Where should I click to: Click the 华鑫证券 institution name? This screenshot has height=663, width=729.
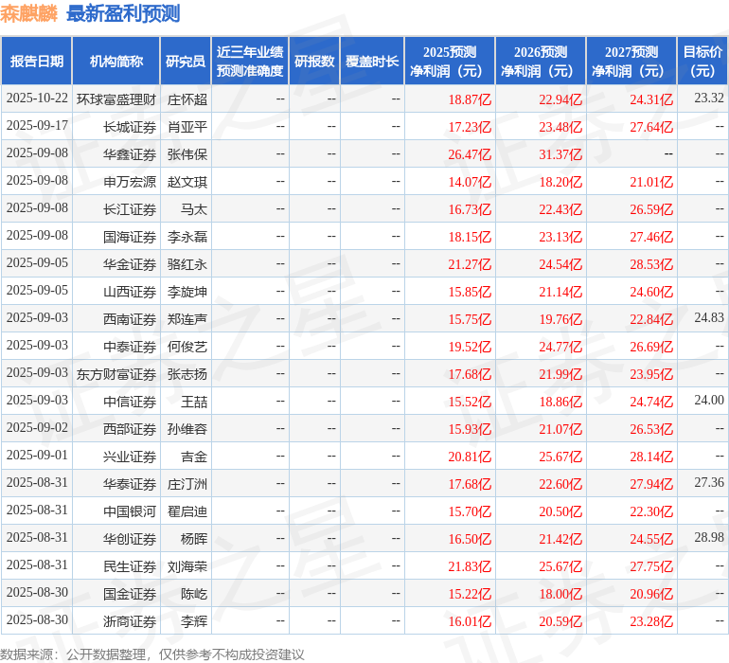click(130, 154)
